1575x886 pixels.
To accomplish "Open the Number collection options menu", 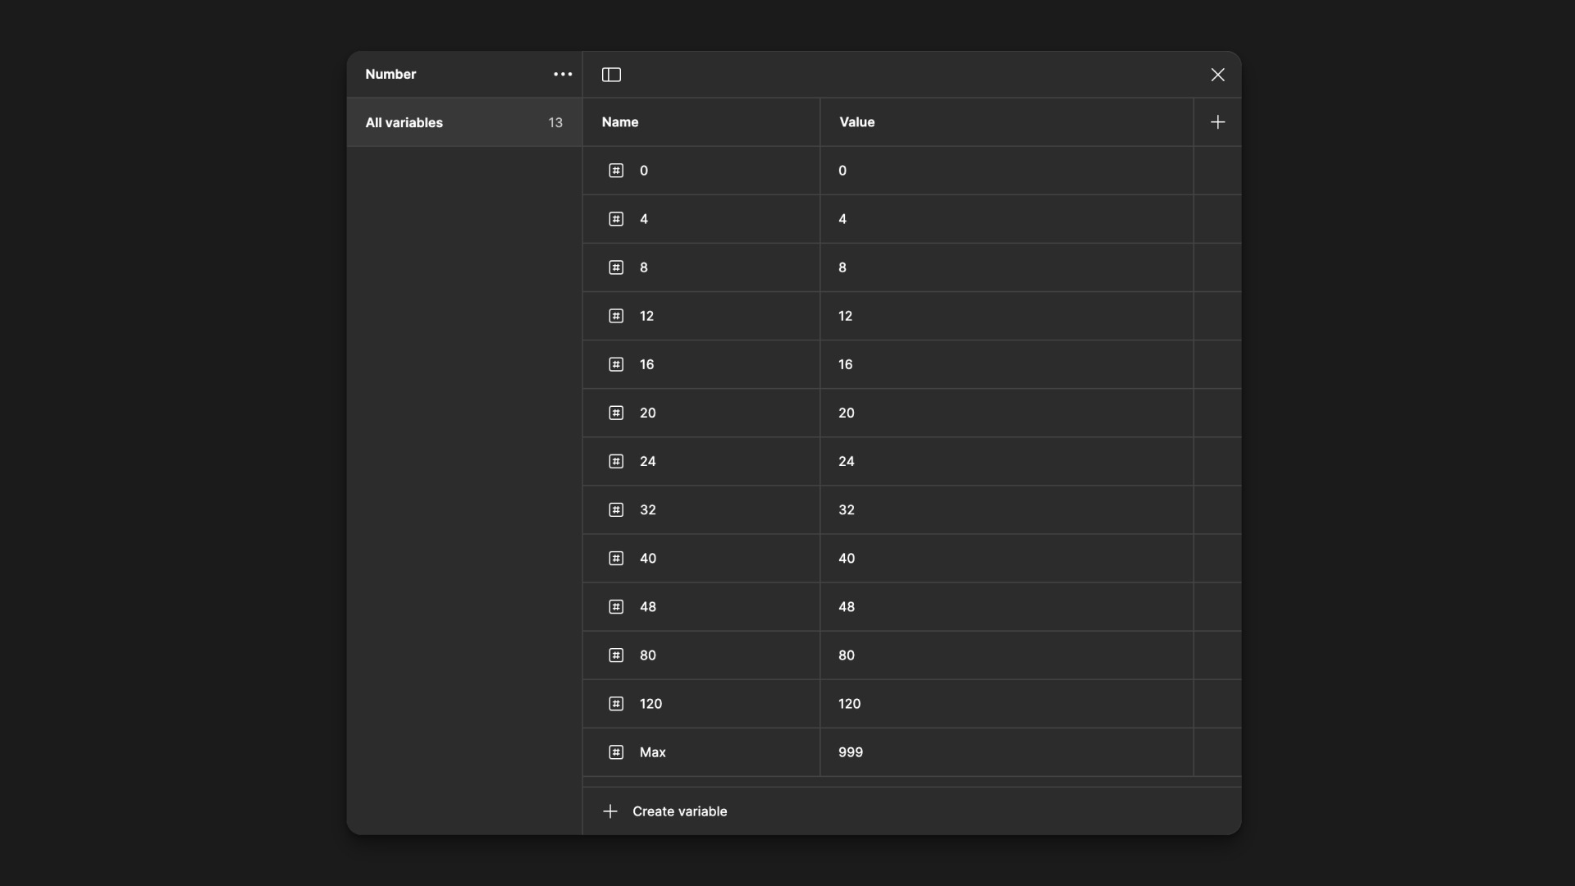I will click(x=563, y=75).
